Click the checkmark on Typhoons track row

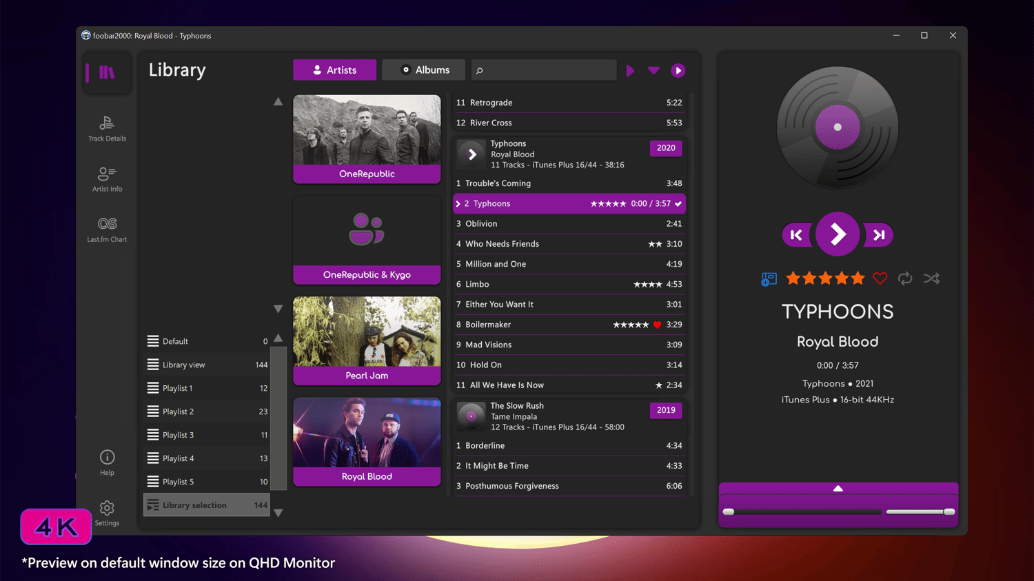tap(678, 204)
